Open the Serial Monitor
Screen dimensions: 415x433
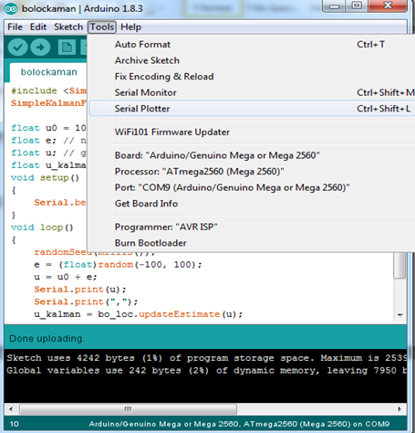point(252,92)
